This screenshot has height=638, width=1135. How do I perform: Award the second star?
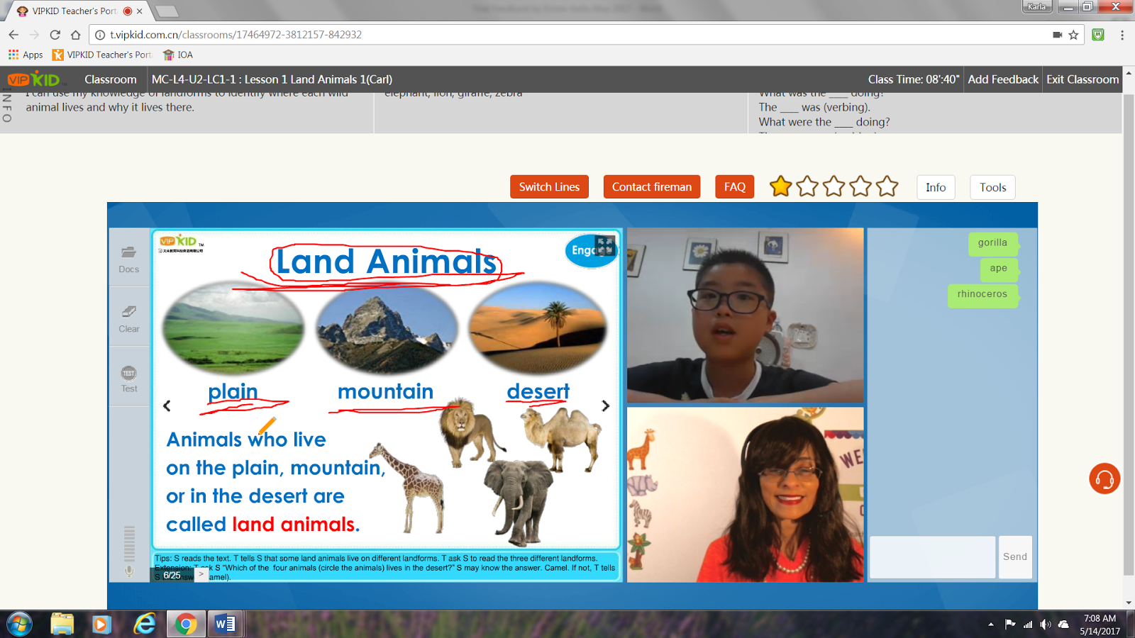click(807, 186)
